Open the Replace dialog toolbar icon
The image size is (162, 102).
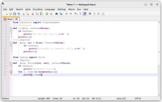pyautogui.click(x=61, y=14)
